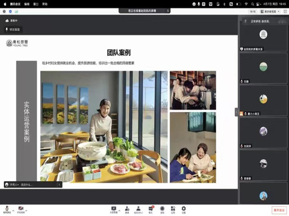Open the chat icon with notification badge
Viewport: 289px width, 216px height.
(151, 208)
